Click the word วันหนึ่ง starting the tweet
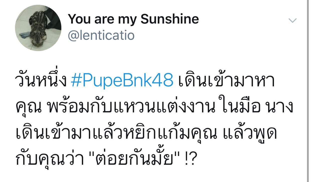This screenshot has width=311, height=182. point(42,81)
